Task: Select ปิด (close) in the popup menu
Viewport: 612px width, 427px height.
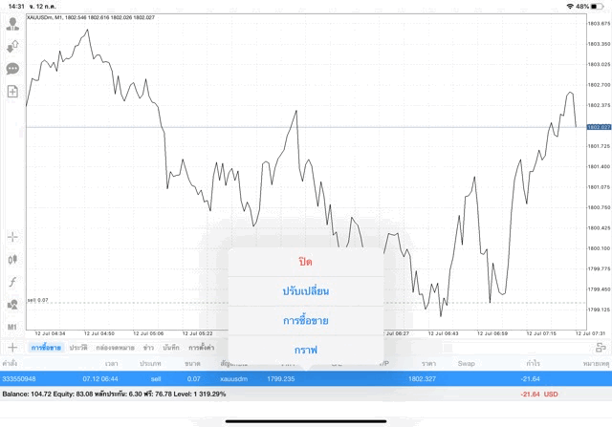Action: (305, 262)
